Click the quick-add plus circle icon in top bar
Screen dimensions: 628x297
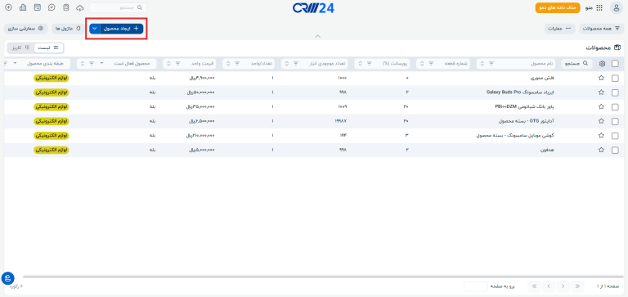pyautogui.click(x=8, y=7)
